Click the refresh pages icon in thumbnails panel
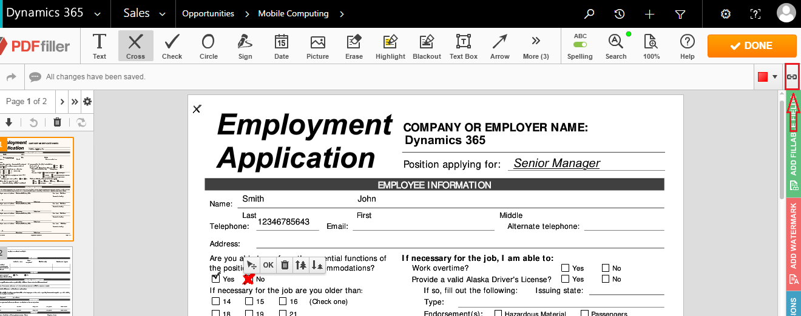 point(81,122)
